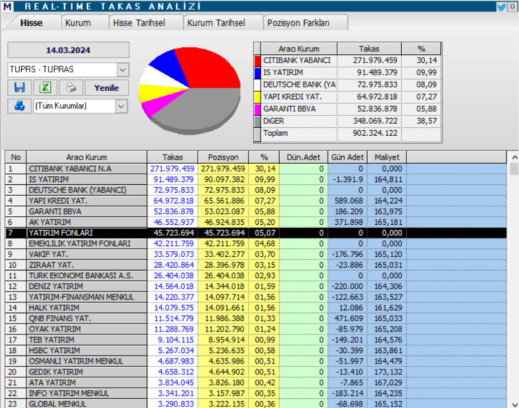Click the save (floppy disk) icon
Screen dimensions: 519x408
pyautogui.click(x=19, y=88)
